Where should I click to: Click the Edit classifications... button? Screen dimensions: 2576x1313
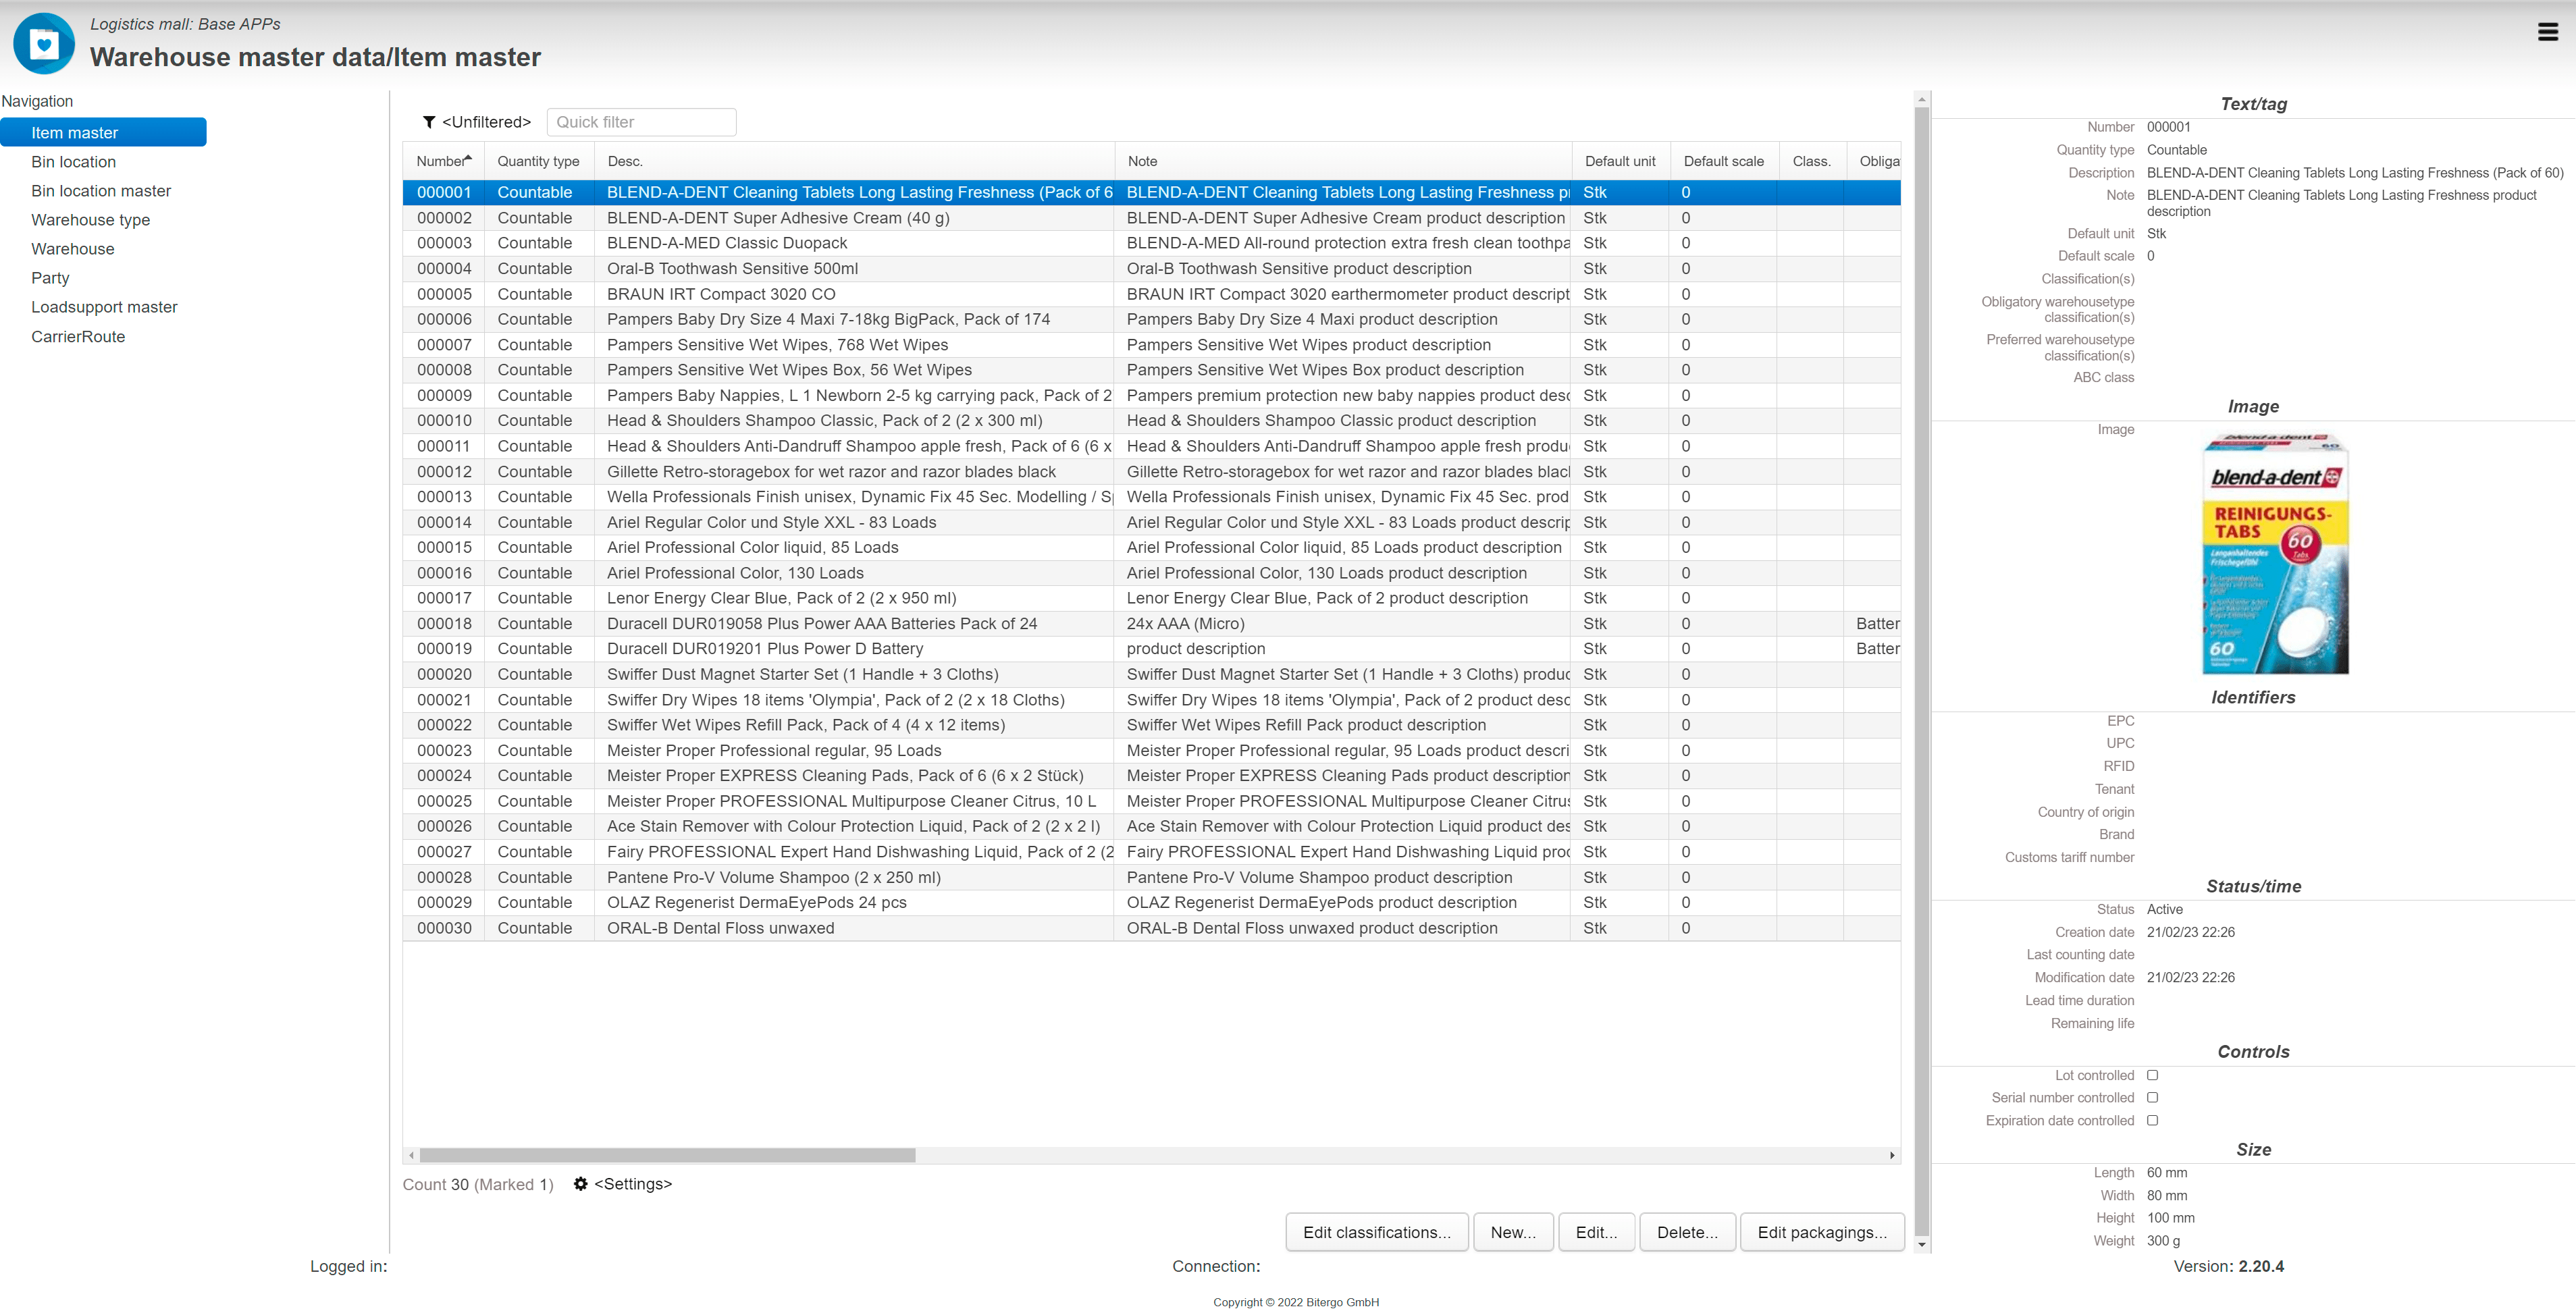pos(1377,1232)
